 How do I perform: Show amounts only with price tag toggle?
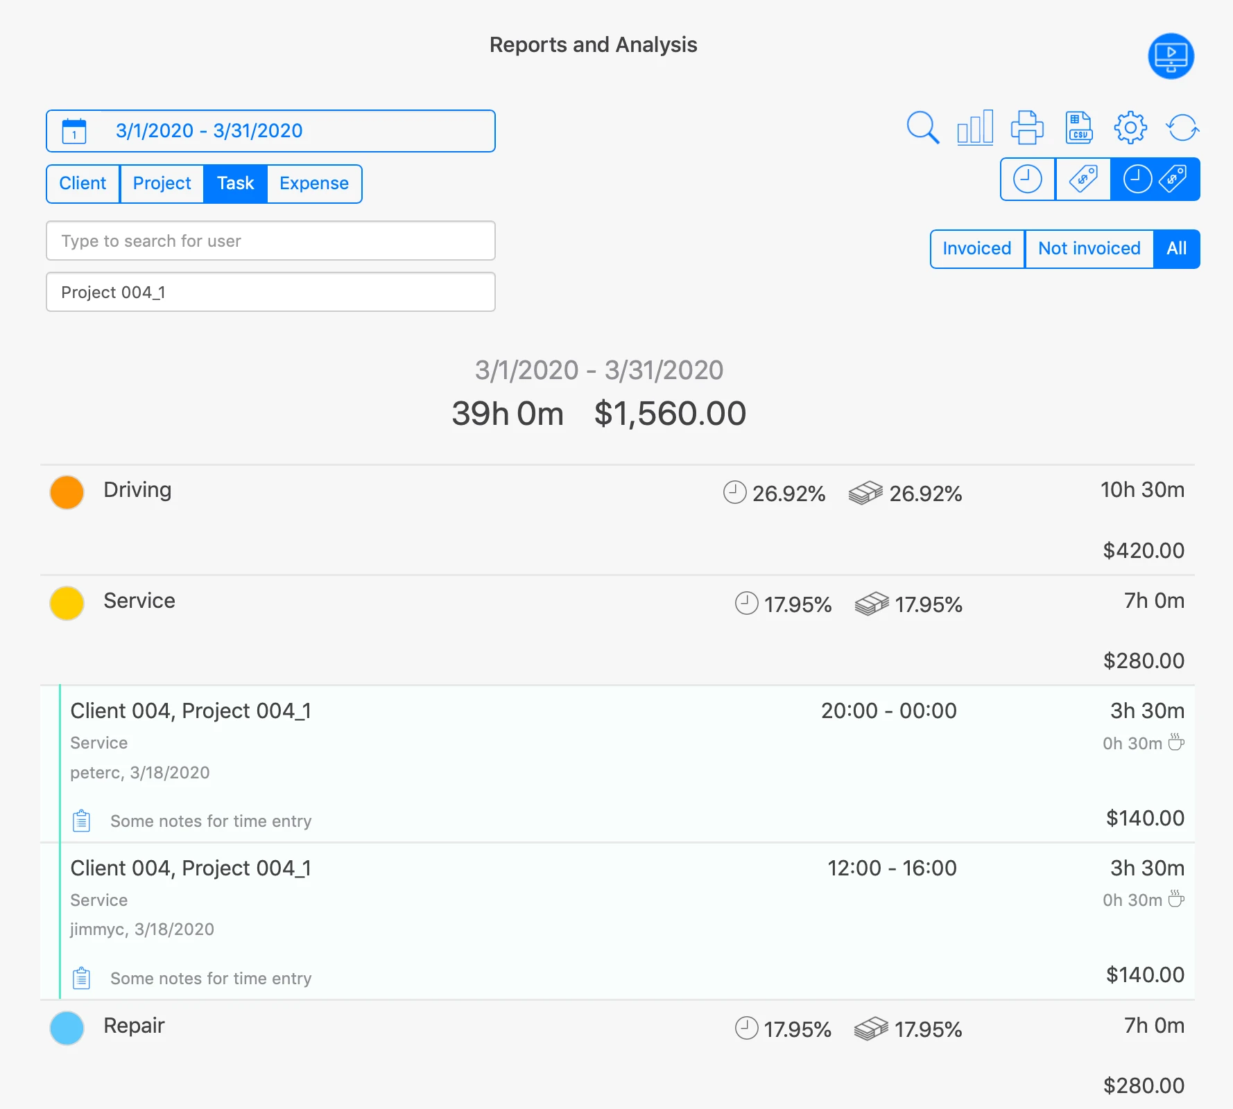[x=1083, y=180]
